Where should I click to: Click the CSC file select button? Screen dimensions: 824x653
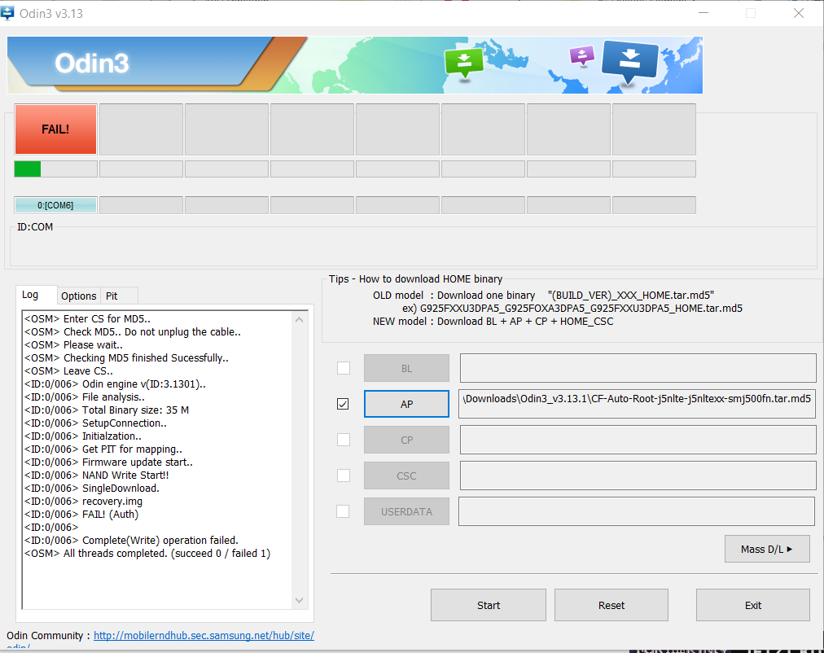[407, 476]
